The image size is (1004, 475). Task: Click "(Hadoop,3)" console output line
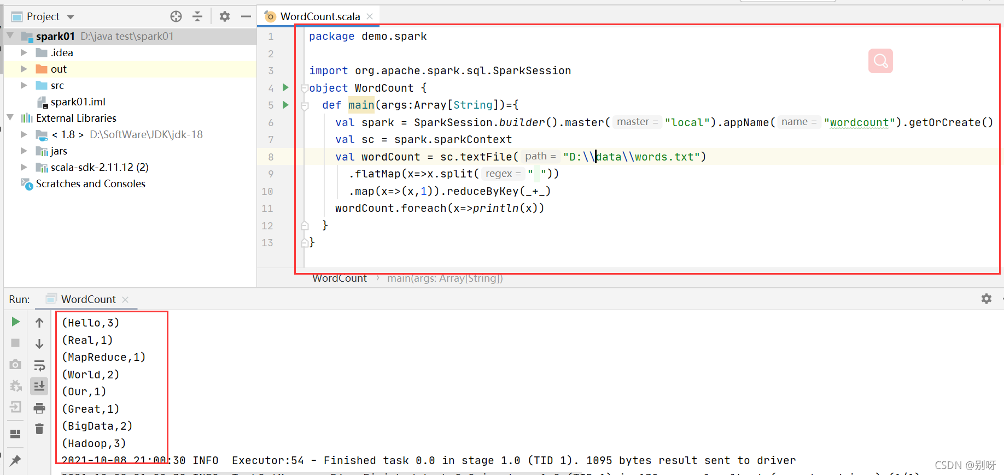click(x=94, y=443)
